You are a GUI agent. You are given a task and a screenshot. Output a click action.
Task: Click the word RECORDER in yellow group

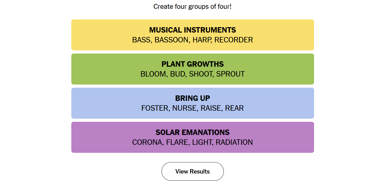[234, 40]
